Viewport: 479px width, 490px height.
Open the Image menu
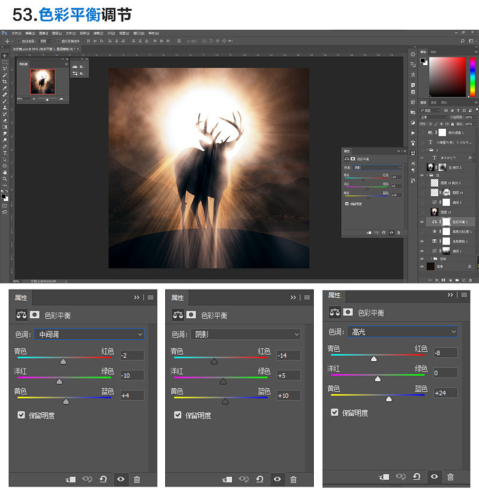44,33
